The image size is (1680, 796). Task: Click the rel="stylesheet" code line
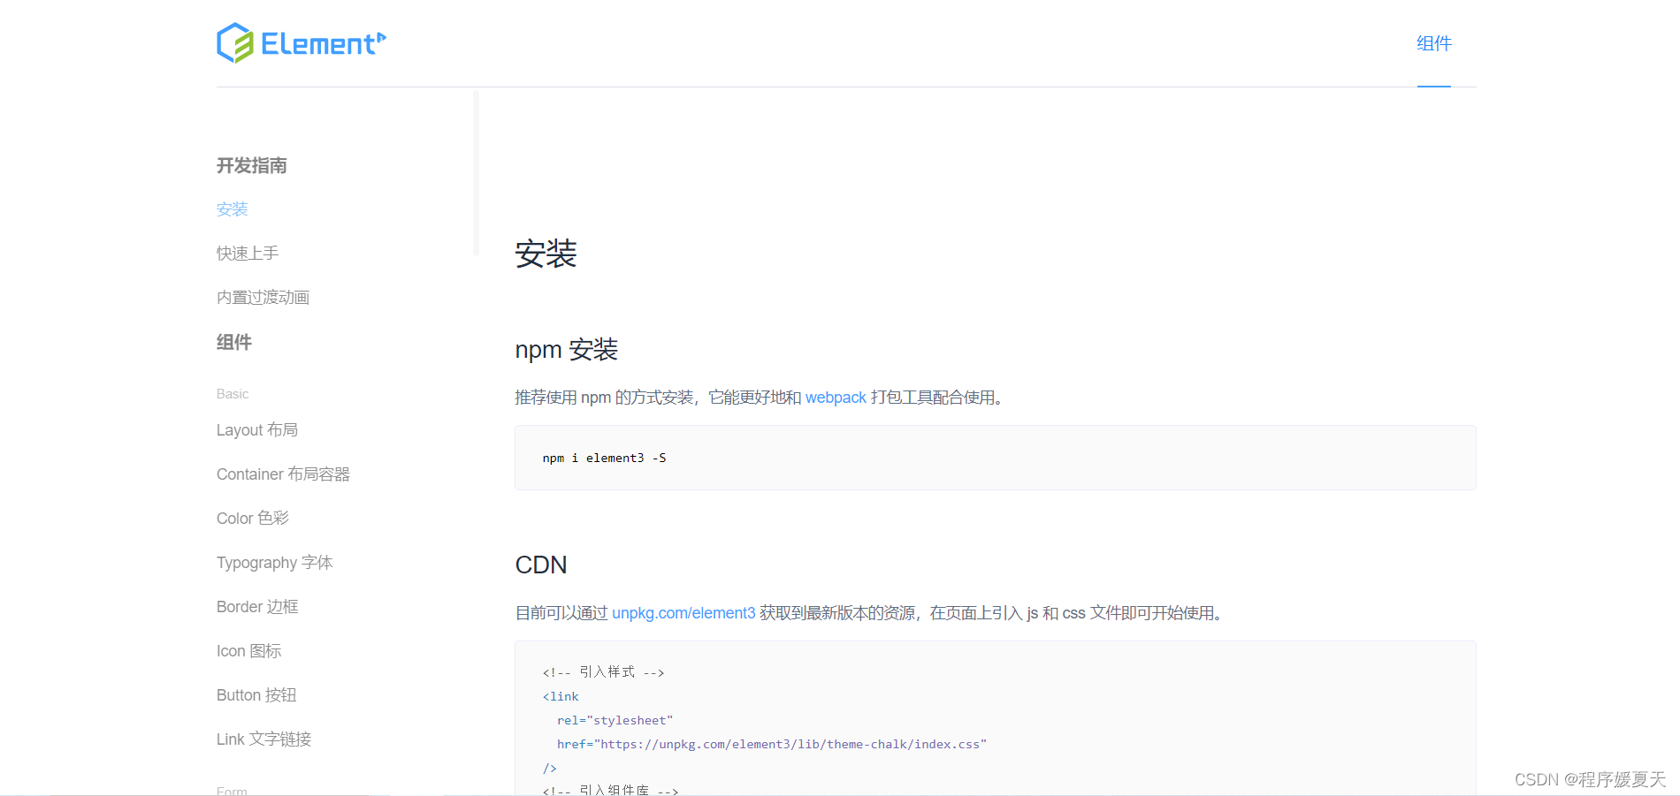(615, 720)
